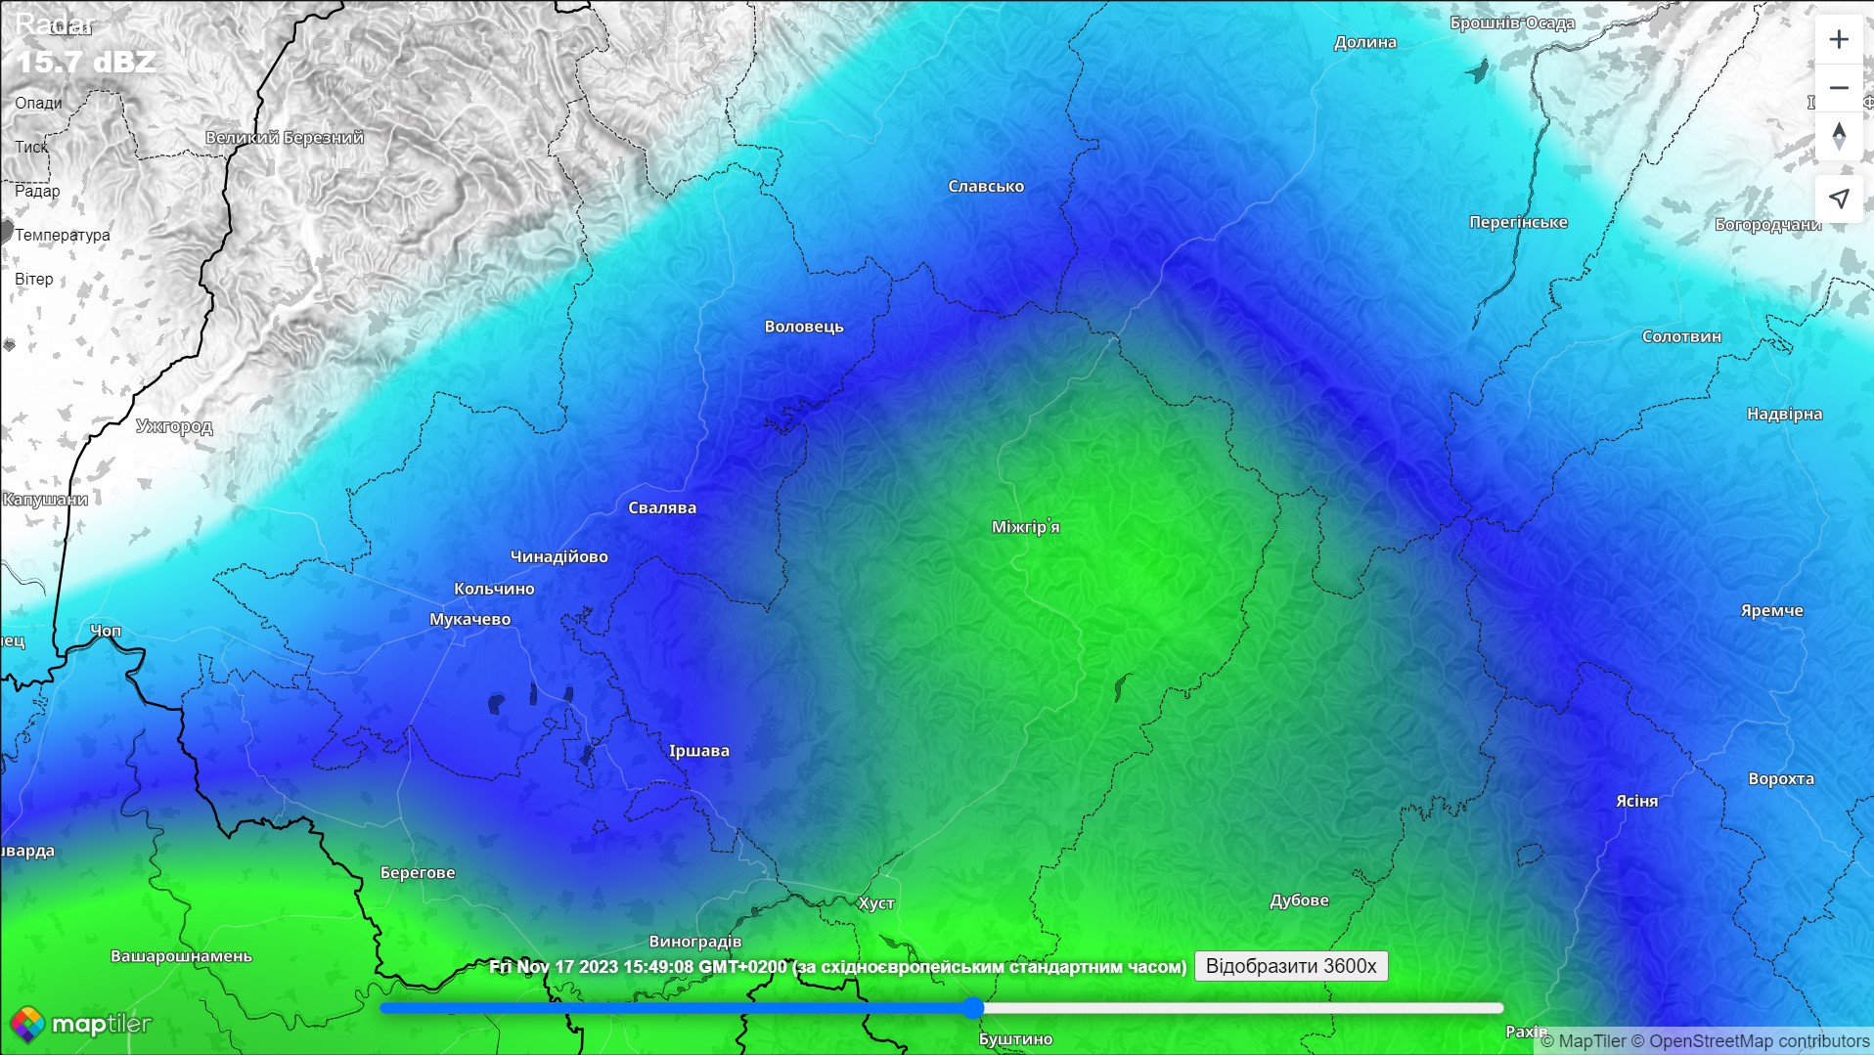Switch to the Опади layer
Image resolution: width=1874 pixels, height=1055 pixels.
click(38, 103)
